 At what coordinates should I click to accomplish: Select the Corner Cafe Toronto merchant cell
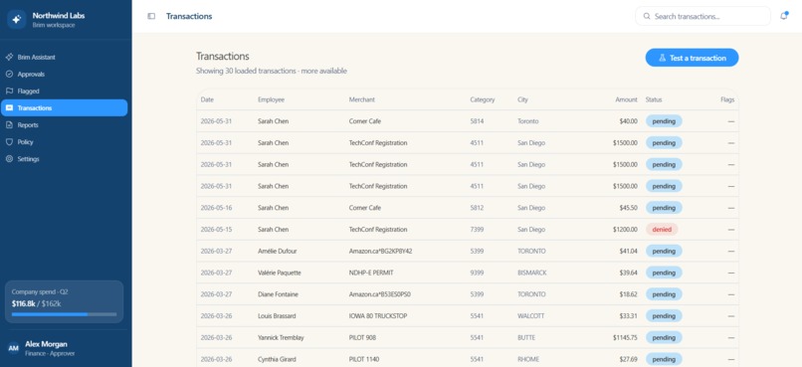pyautogui.click(x=365, y=121)
